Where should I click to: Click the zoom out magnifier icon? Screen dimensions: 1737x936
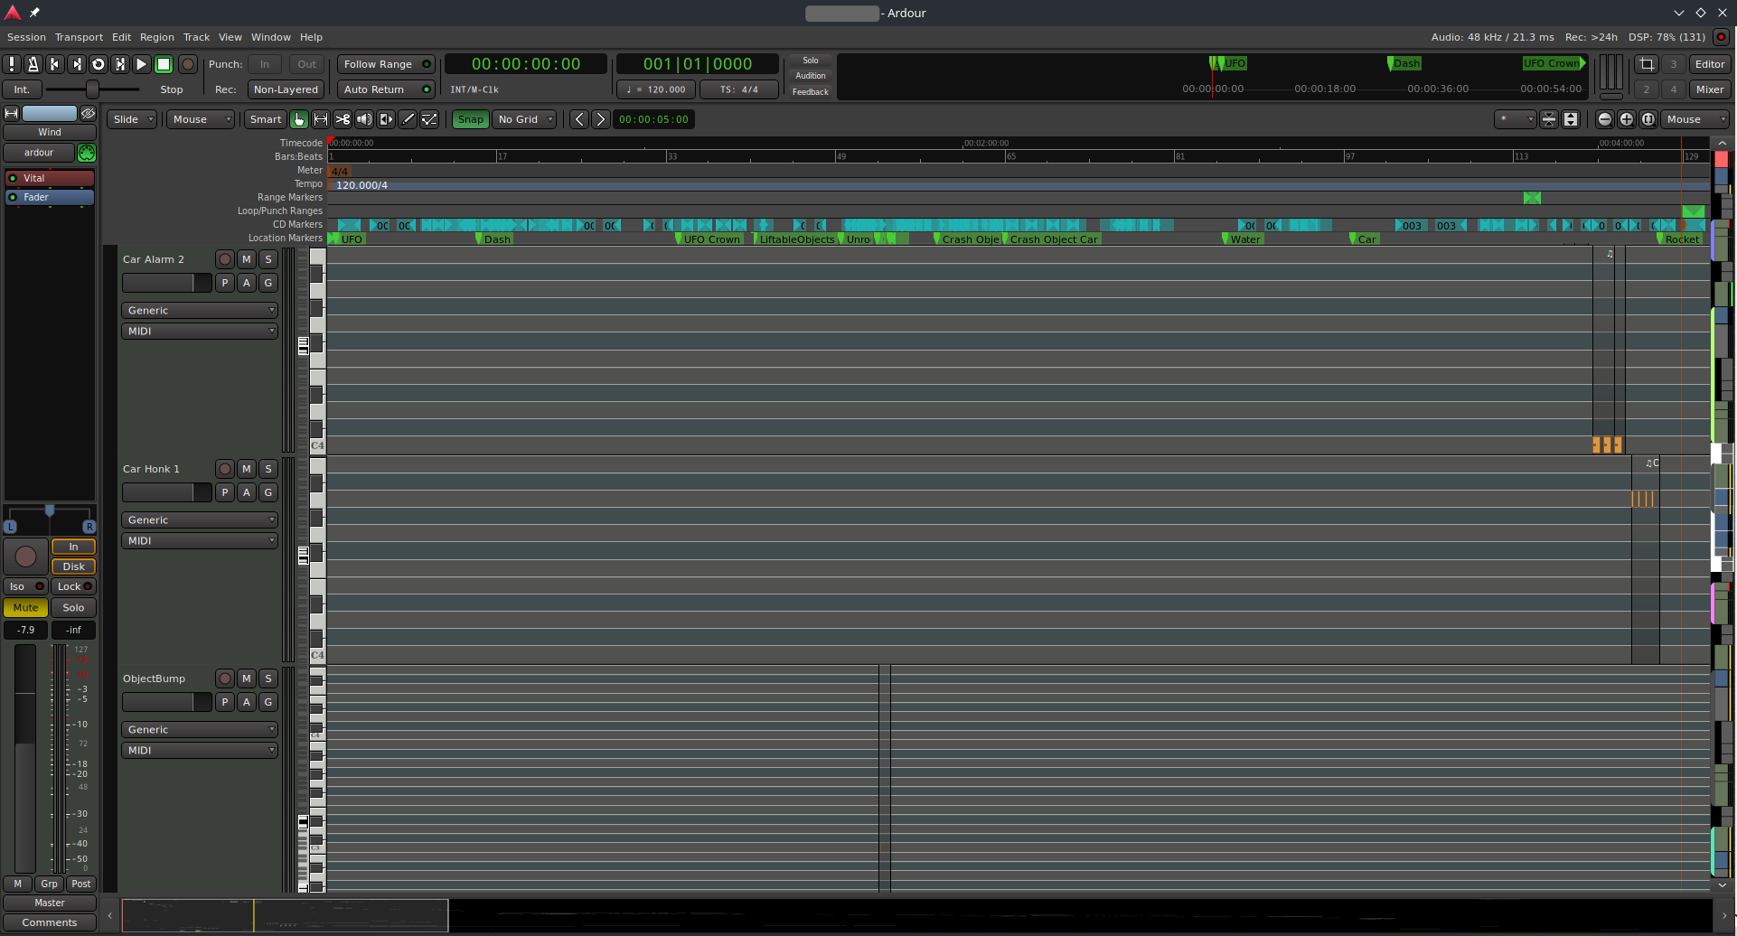coord(1604,119)
